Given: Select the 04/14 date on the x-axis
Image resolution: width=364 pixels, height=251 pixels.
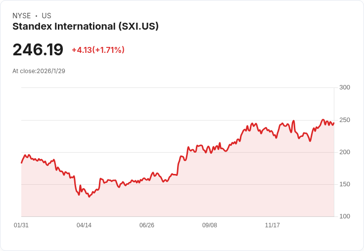Looking at the screenshot, I should (84, 225).
